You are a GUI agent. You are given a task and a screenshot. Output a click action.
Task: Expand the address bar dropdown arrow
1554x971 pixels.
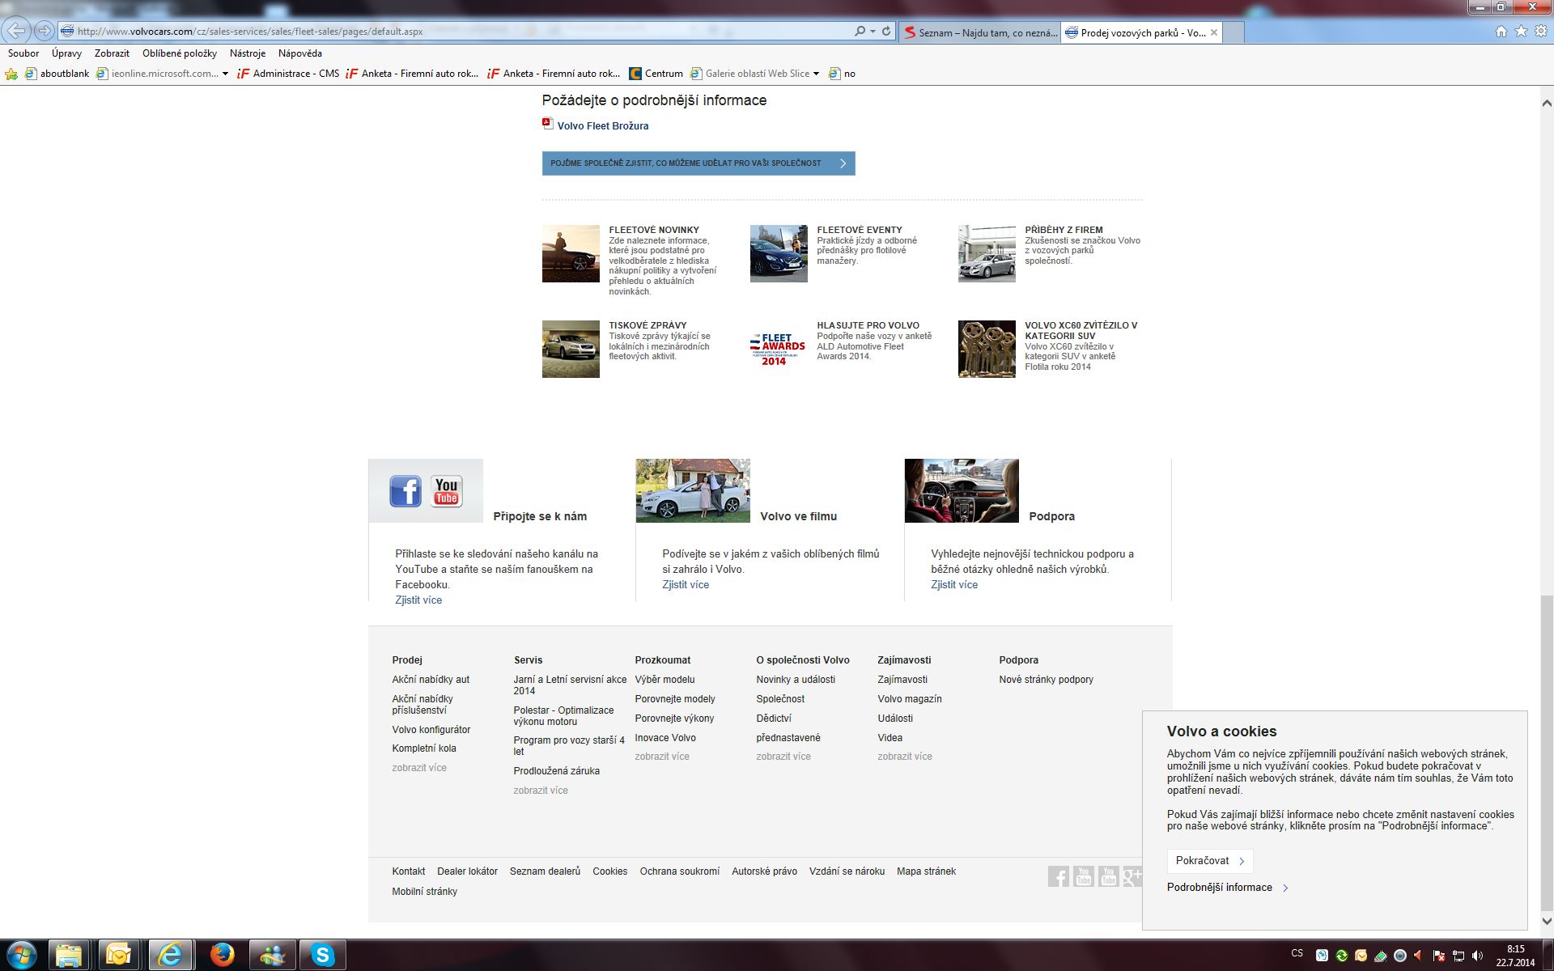tap(873, 32)
